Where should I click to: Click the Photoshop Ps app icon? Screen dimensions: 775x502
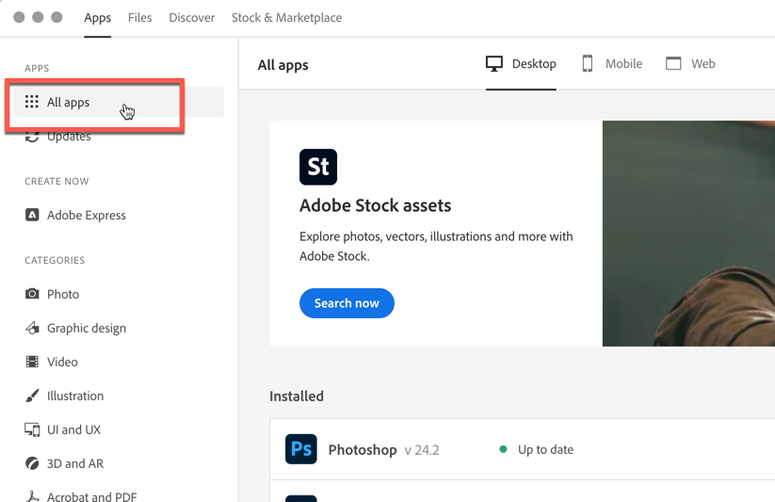(x=301, y=449)
